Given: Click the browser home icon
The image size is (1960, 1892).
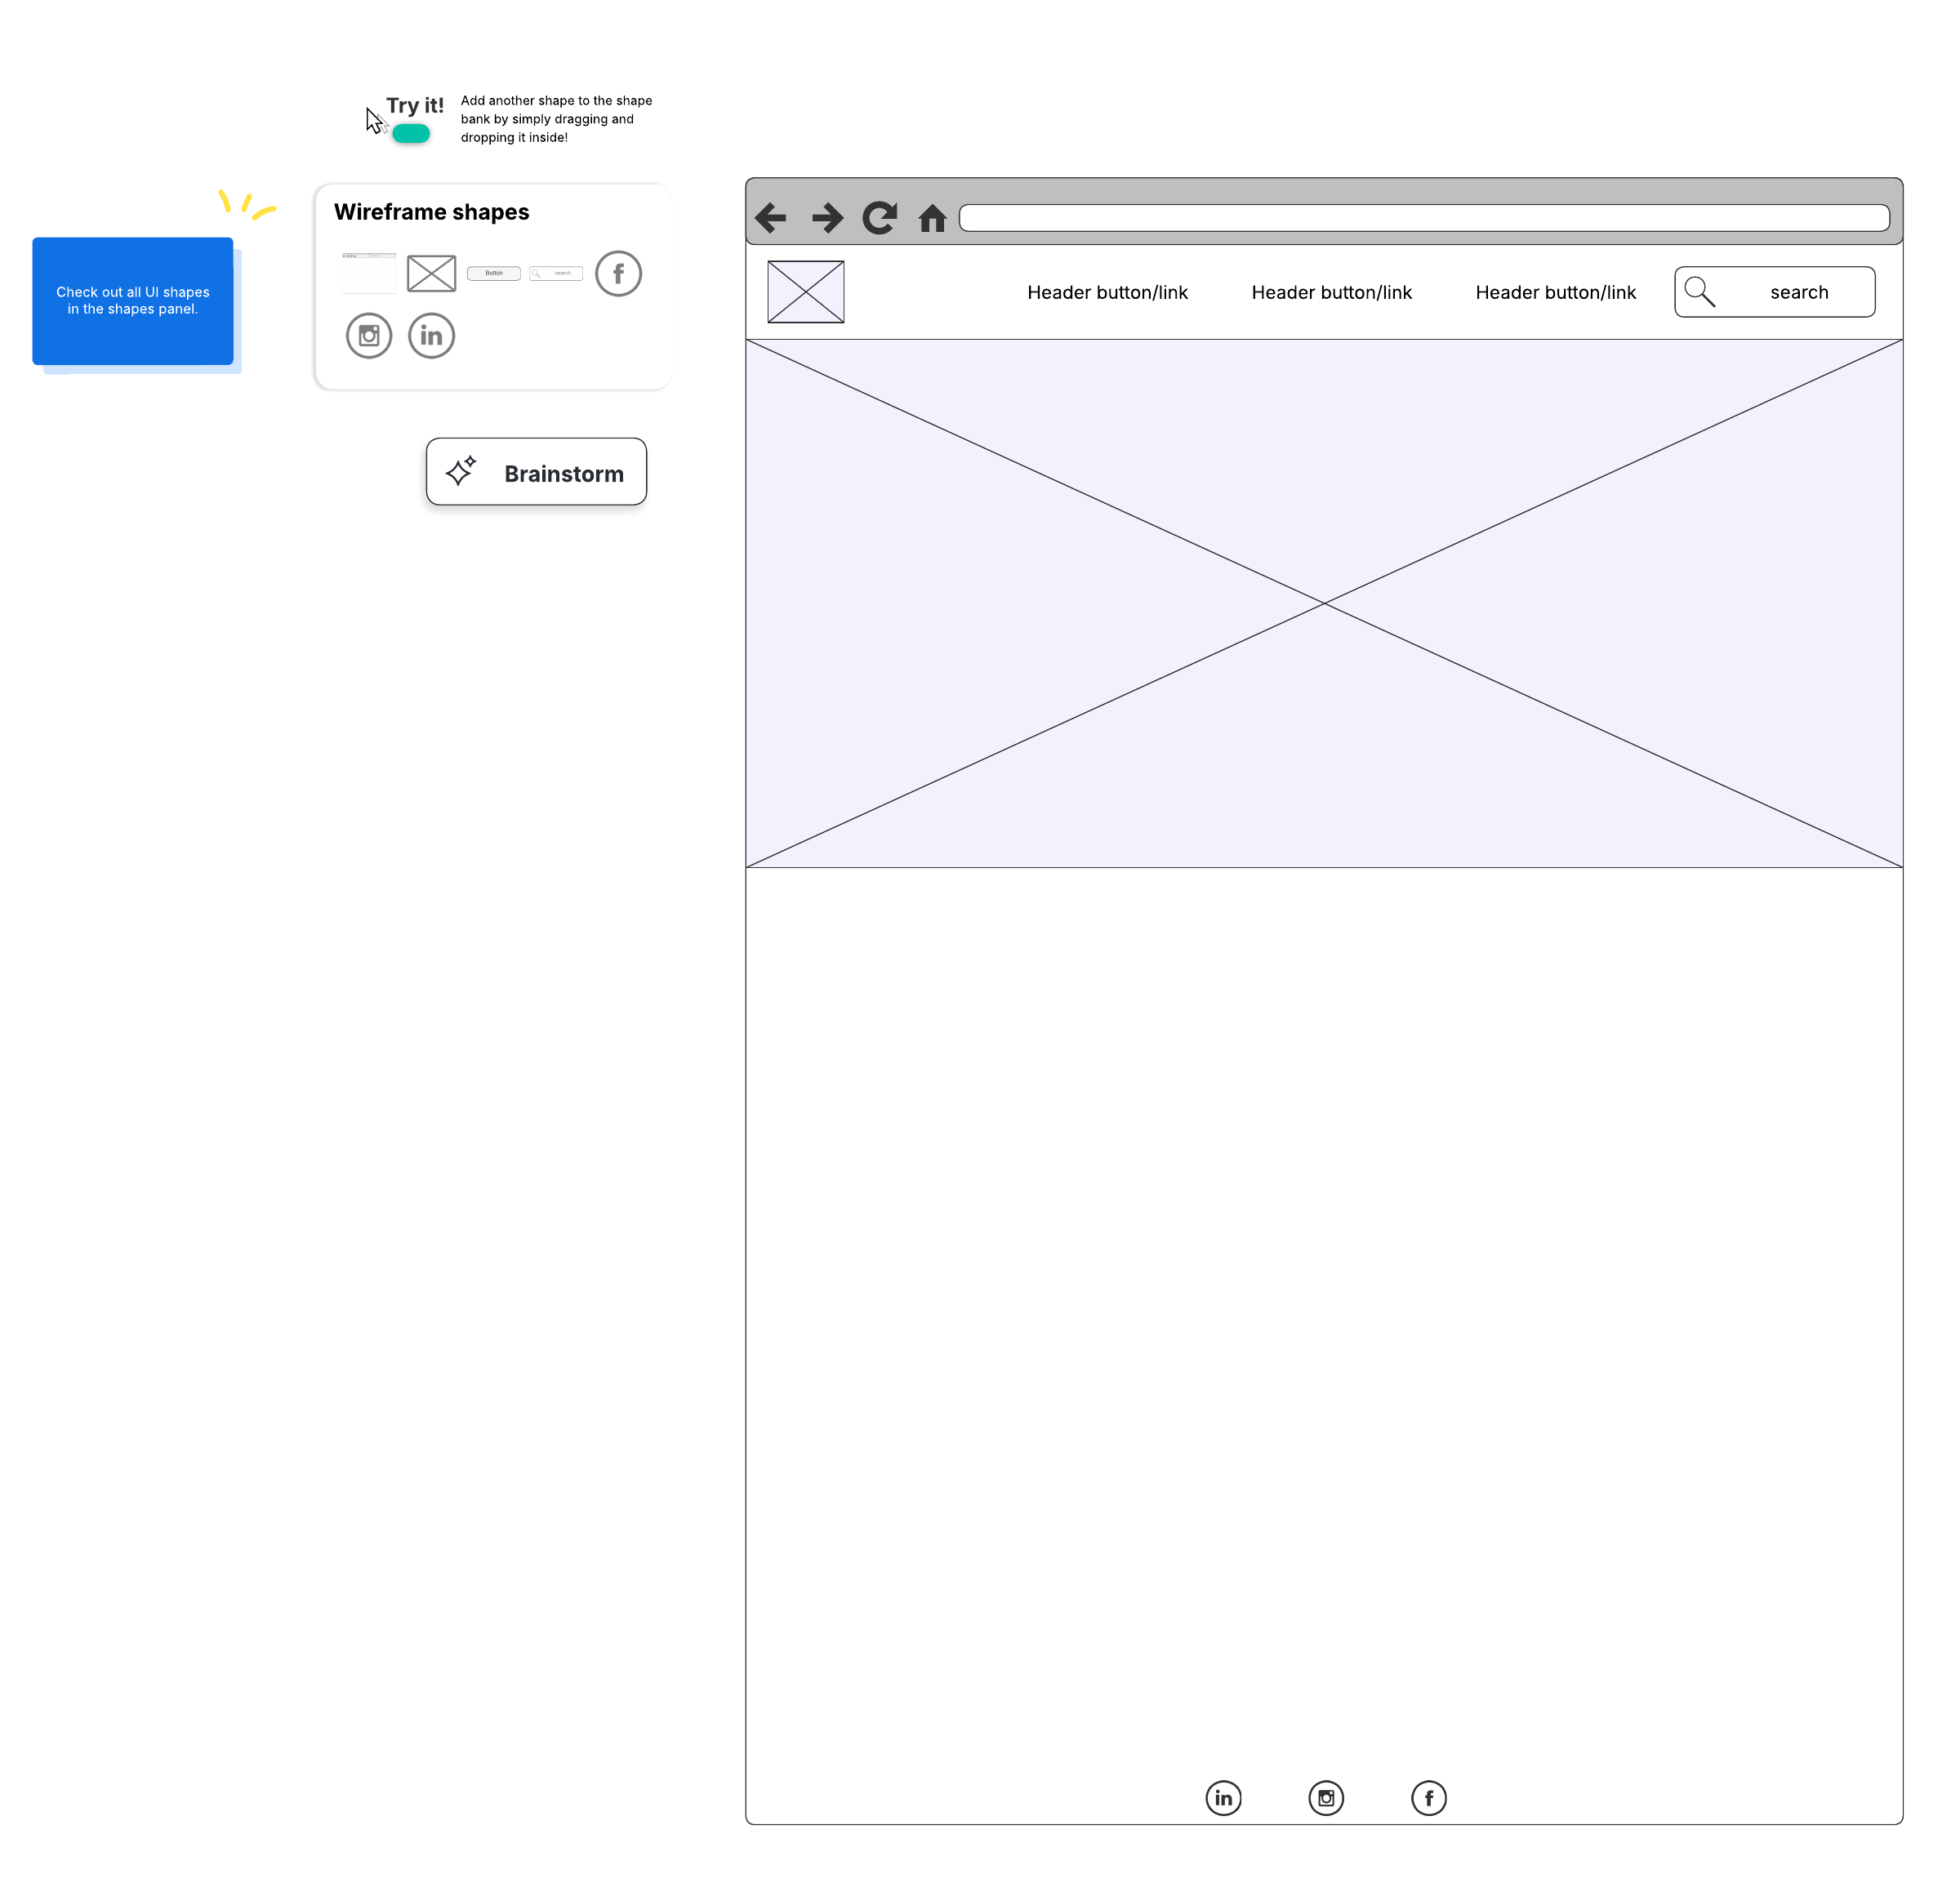Looking at the screenshot, I should tap(932, 218).
